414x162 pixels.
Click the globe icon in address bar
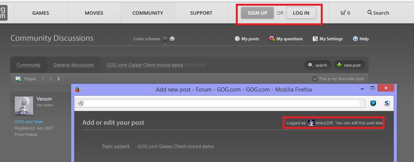click(81, 103)
